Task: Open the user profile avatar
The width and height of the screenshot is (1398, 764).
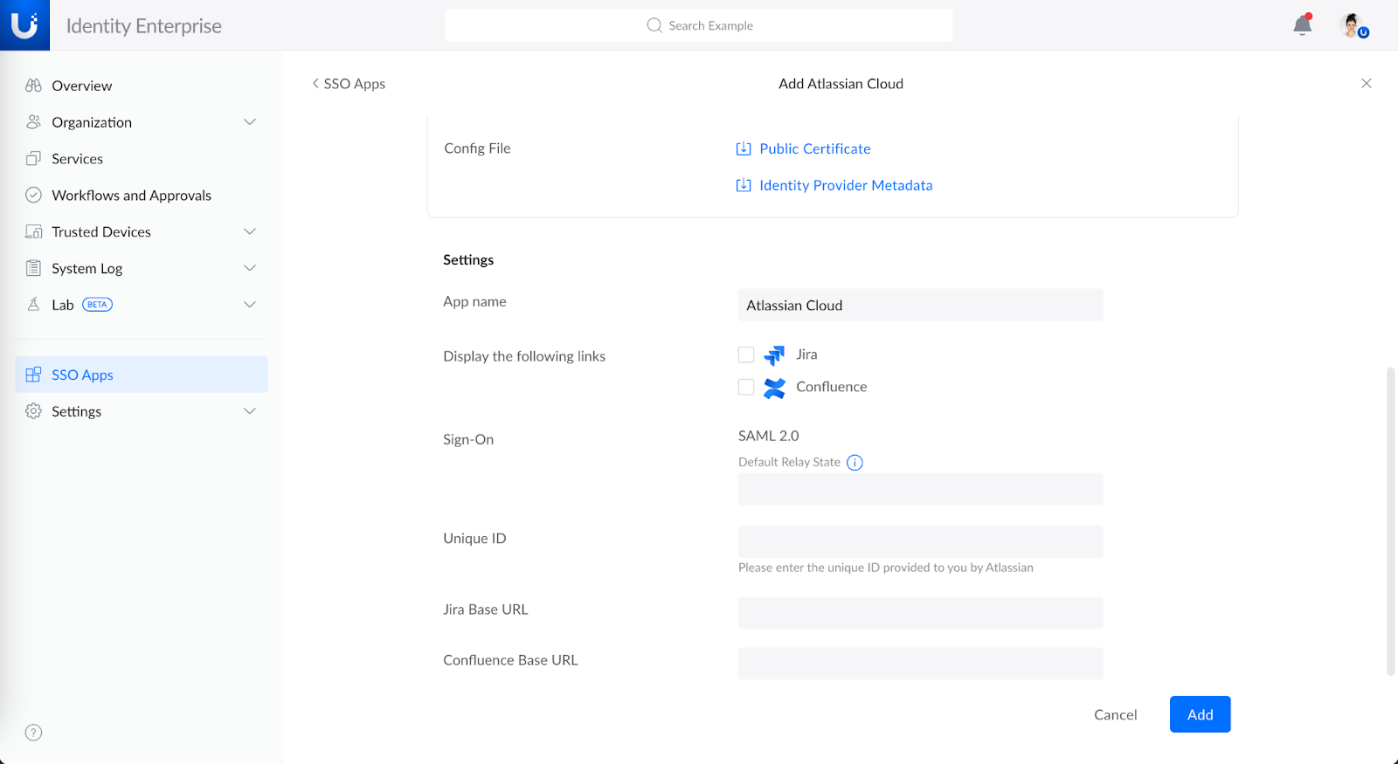Action: pos(1353,25)
